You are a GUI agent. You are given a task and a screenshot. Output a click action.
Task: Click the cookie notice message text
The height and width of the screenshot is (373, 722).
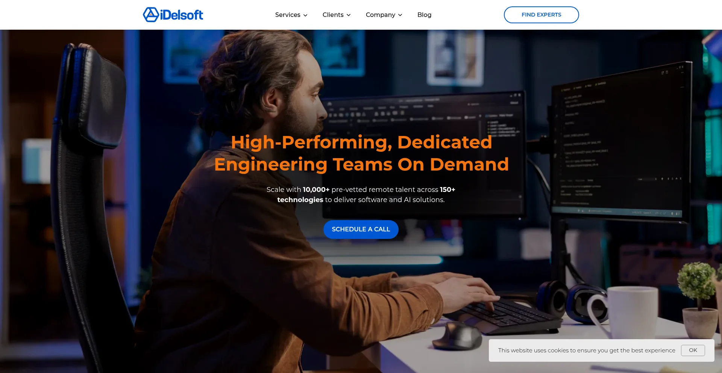pos(586,350)
